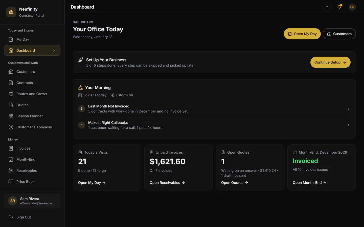Open the help question mark icon
Viewport: 364px width, 227px height.
coord(327,7)
